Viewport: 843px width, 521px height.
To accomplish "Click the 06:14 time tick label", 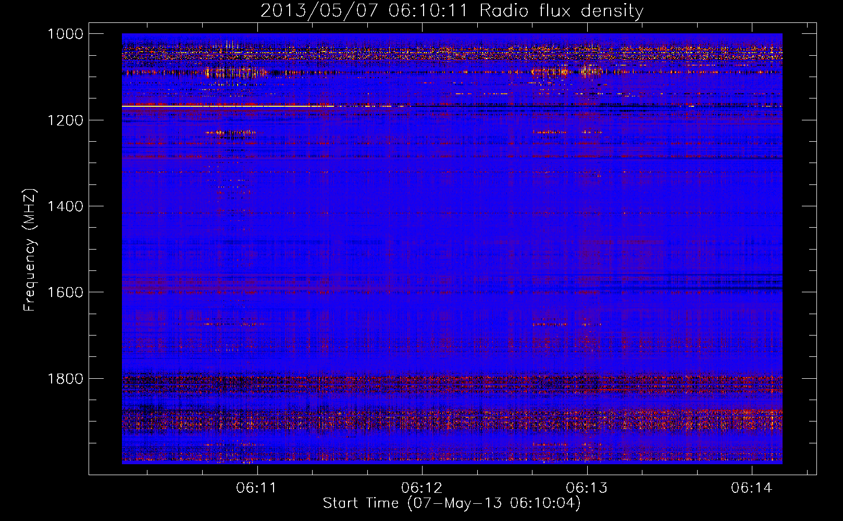I will 751,488.
